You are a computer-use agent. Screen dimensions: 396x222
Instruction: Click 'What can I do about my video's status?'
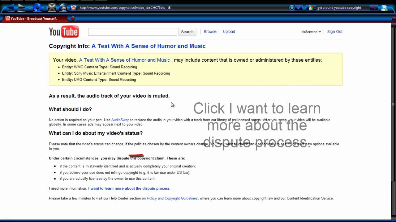coord(96,133)
